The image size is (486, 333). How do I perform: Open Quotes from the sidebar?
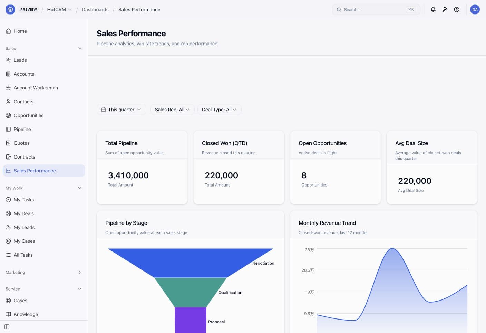point(44,143)
